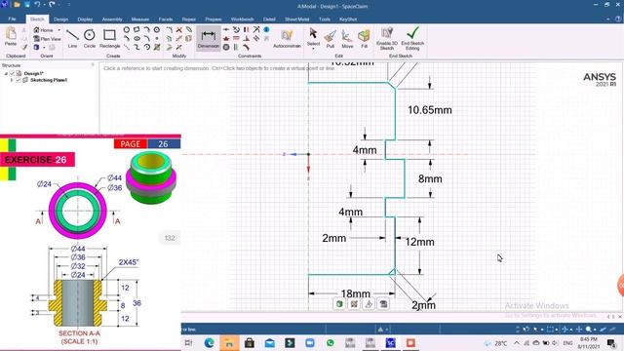Image resolution: width=624 pixels, height=351 pixels.
Task: Switch to the Design tab
Action: pos(60,19)
